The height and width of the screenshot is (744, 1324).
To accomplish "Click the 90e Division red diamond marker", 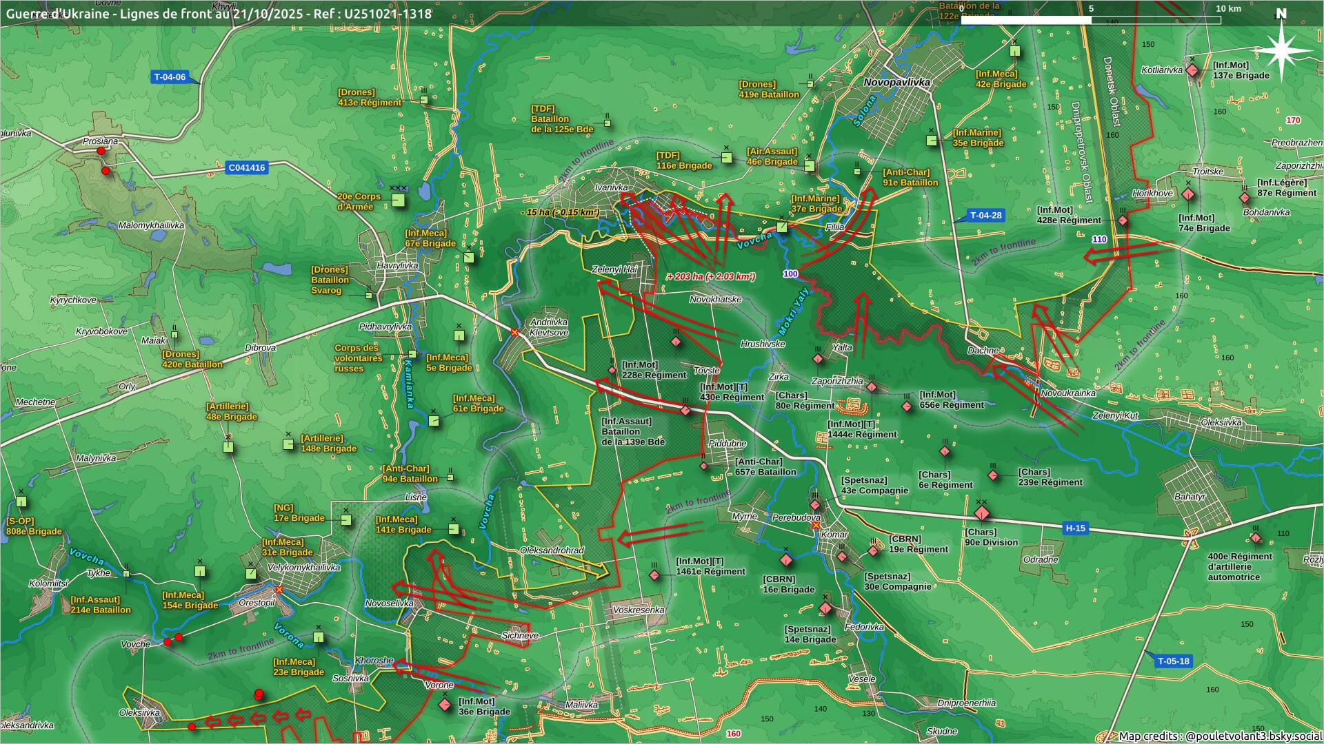I will [x=982, y=514].
